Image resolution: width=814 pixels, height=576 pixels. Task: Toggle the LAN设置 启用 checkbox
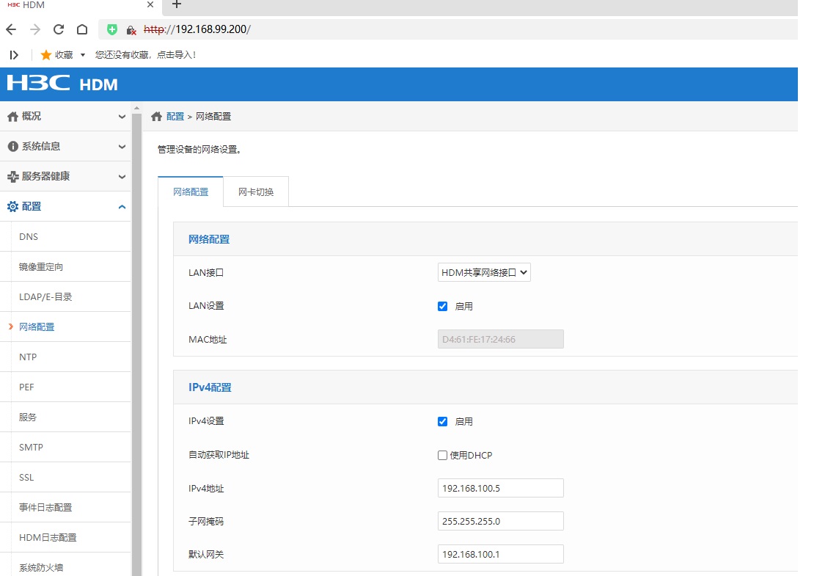[442, 306]
